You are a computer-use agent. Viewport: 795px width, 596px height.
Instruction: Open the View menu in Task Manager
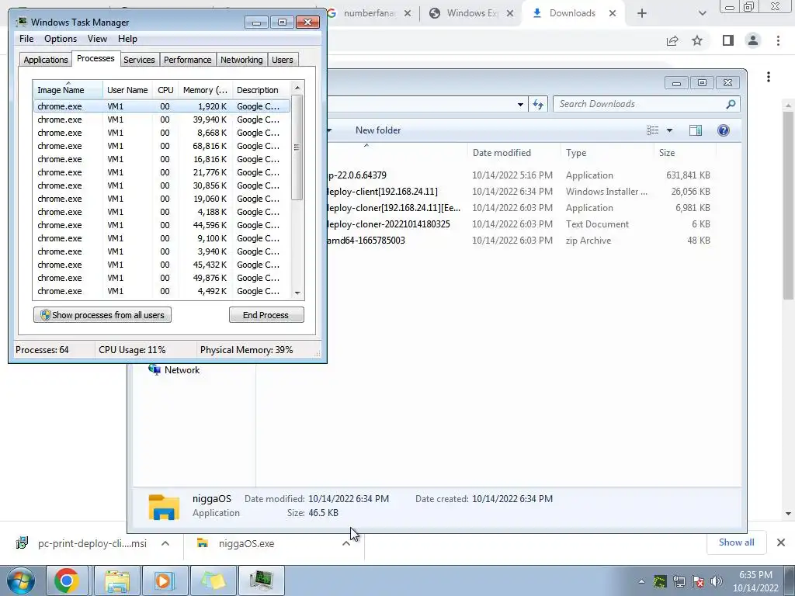[97, 39]
